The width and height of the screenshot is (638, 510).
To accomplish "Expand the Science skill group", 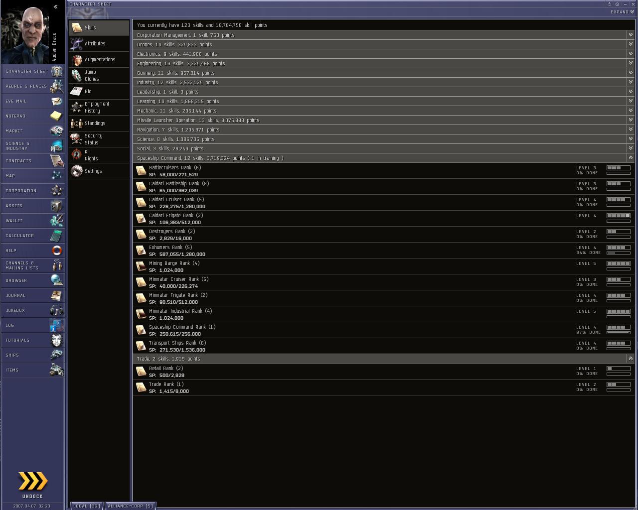I will coord(631,139).
